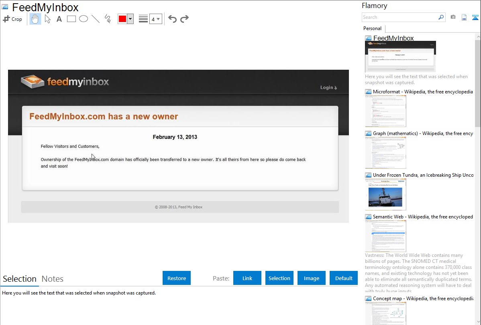
Task: Paste as Image button
Action: (x=311, y=278)
